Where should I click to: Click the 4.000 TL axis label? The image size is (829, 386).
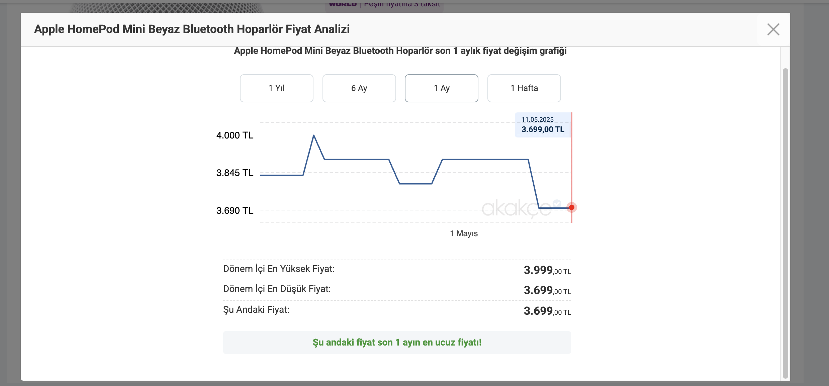235,135
